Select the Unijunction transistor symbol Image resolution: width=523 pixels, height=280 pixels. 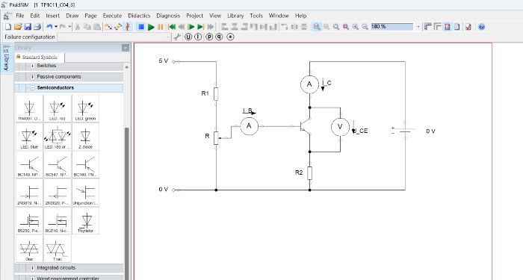tap(85, 193)
